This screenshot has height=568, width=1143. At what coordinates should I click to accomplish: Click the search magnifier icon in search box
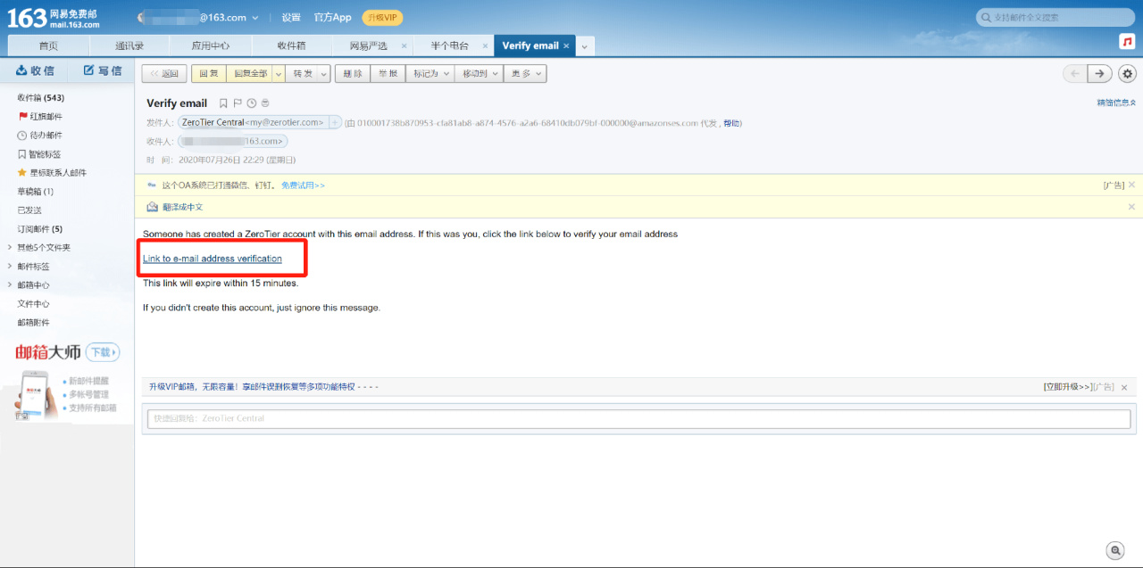point(986,18)
